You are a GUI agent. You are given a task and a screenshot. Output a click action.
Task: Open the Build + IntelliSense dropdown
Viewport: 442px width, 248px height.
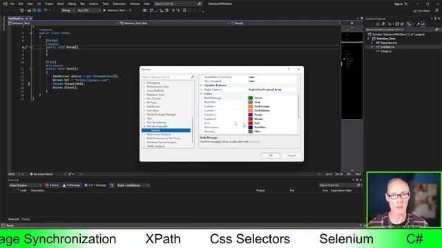pyautogui.click(x=133, y=185)
